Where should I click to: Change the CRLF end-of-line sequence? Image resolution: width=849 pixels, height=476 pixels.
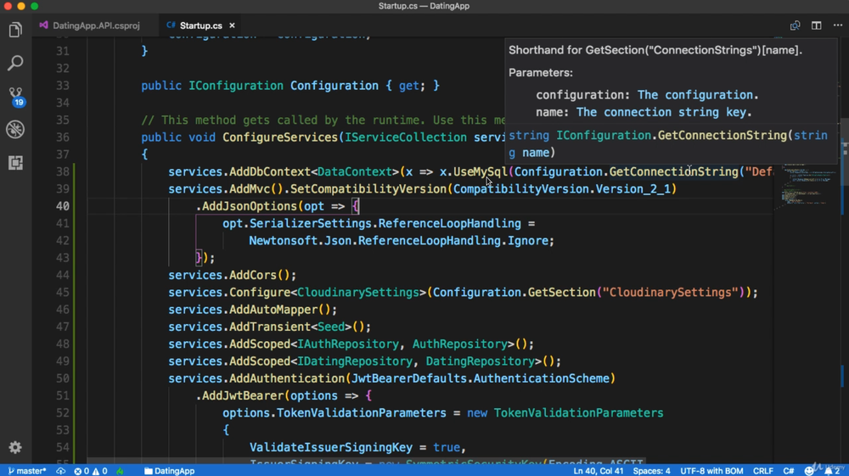763,471
